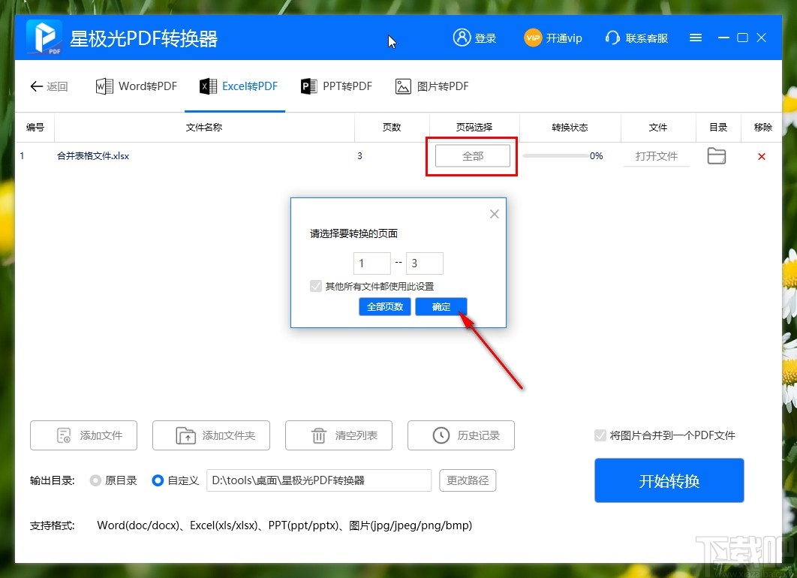Image resolution: width=797 pixels, height=578 pixels.
Task: Click the 确定 button in the dialog
Action: 441,306
